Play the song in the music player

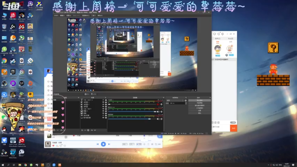coord(103,144)
